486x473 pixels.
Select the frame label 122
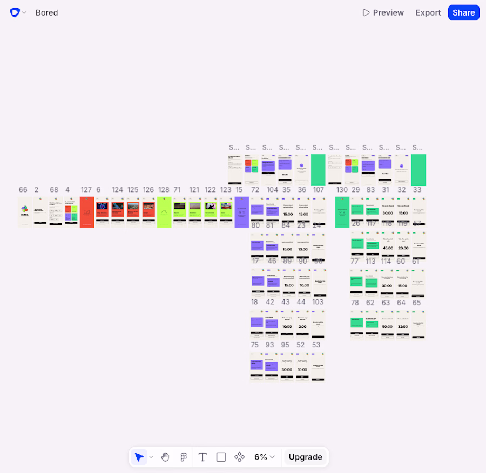coord(210,190)
